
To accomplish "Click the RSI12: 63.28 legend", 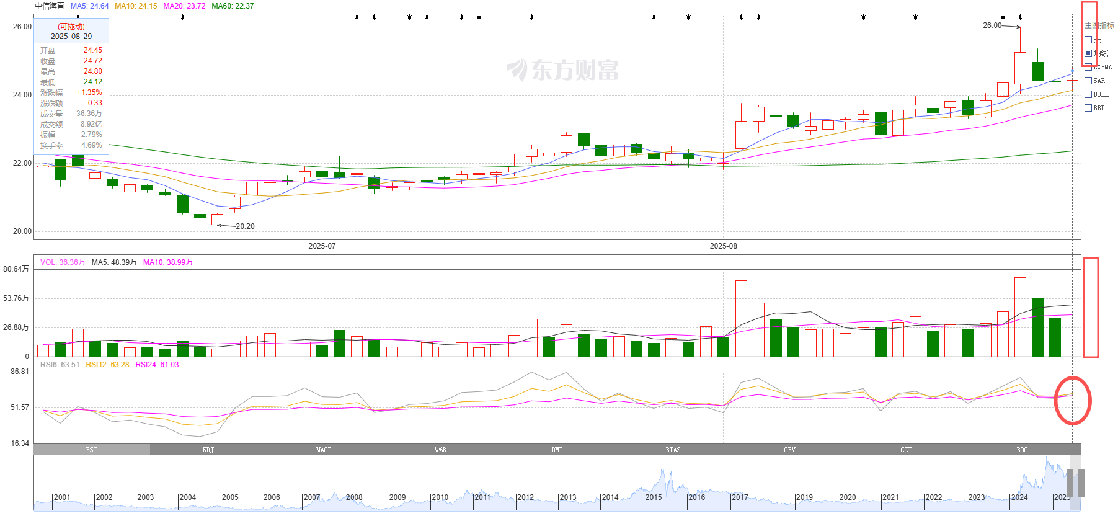I will (x=107, y=365).
